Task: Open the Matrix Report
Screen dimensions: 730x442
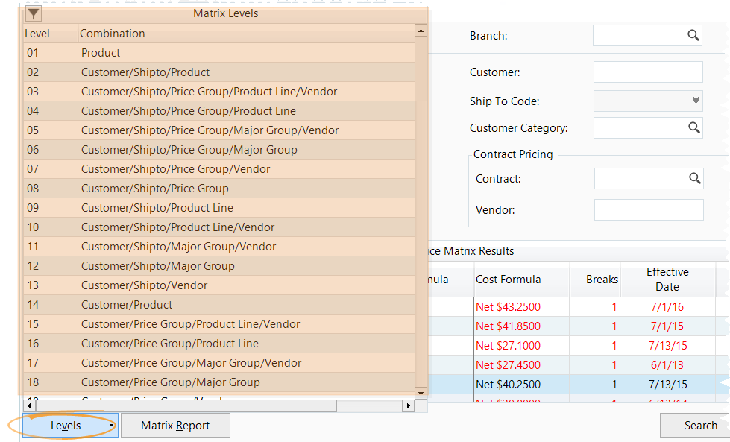Action: pyautogui.click(x=175, y=425)
